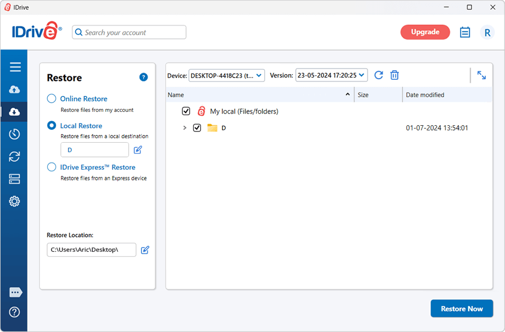Select the Online Restore radio button
The image size is (505, 332).
click(52, 99)
